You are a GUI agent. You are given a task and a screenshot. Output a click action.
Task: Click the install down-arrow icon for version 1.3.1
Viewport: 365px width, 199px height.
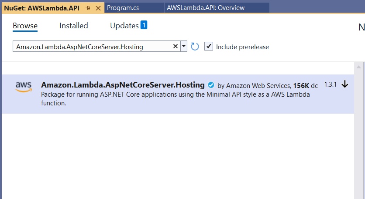(345, 84)
